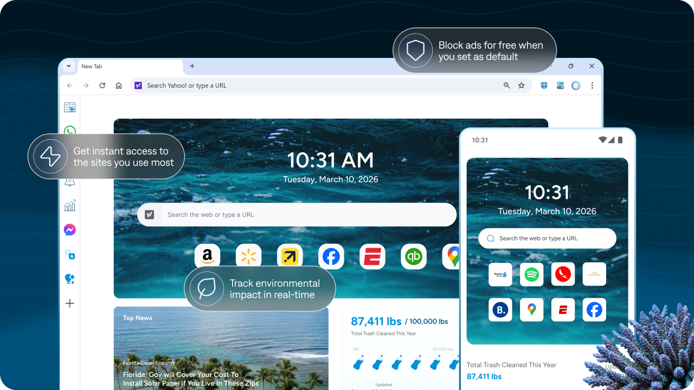
Task: Open the trending stats sidebar icon
Action: 69,205
